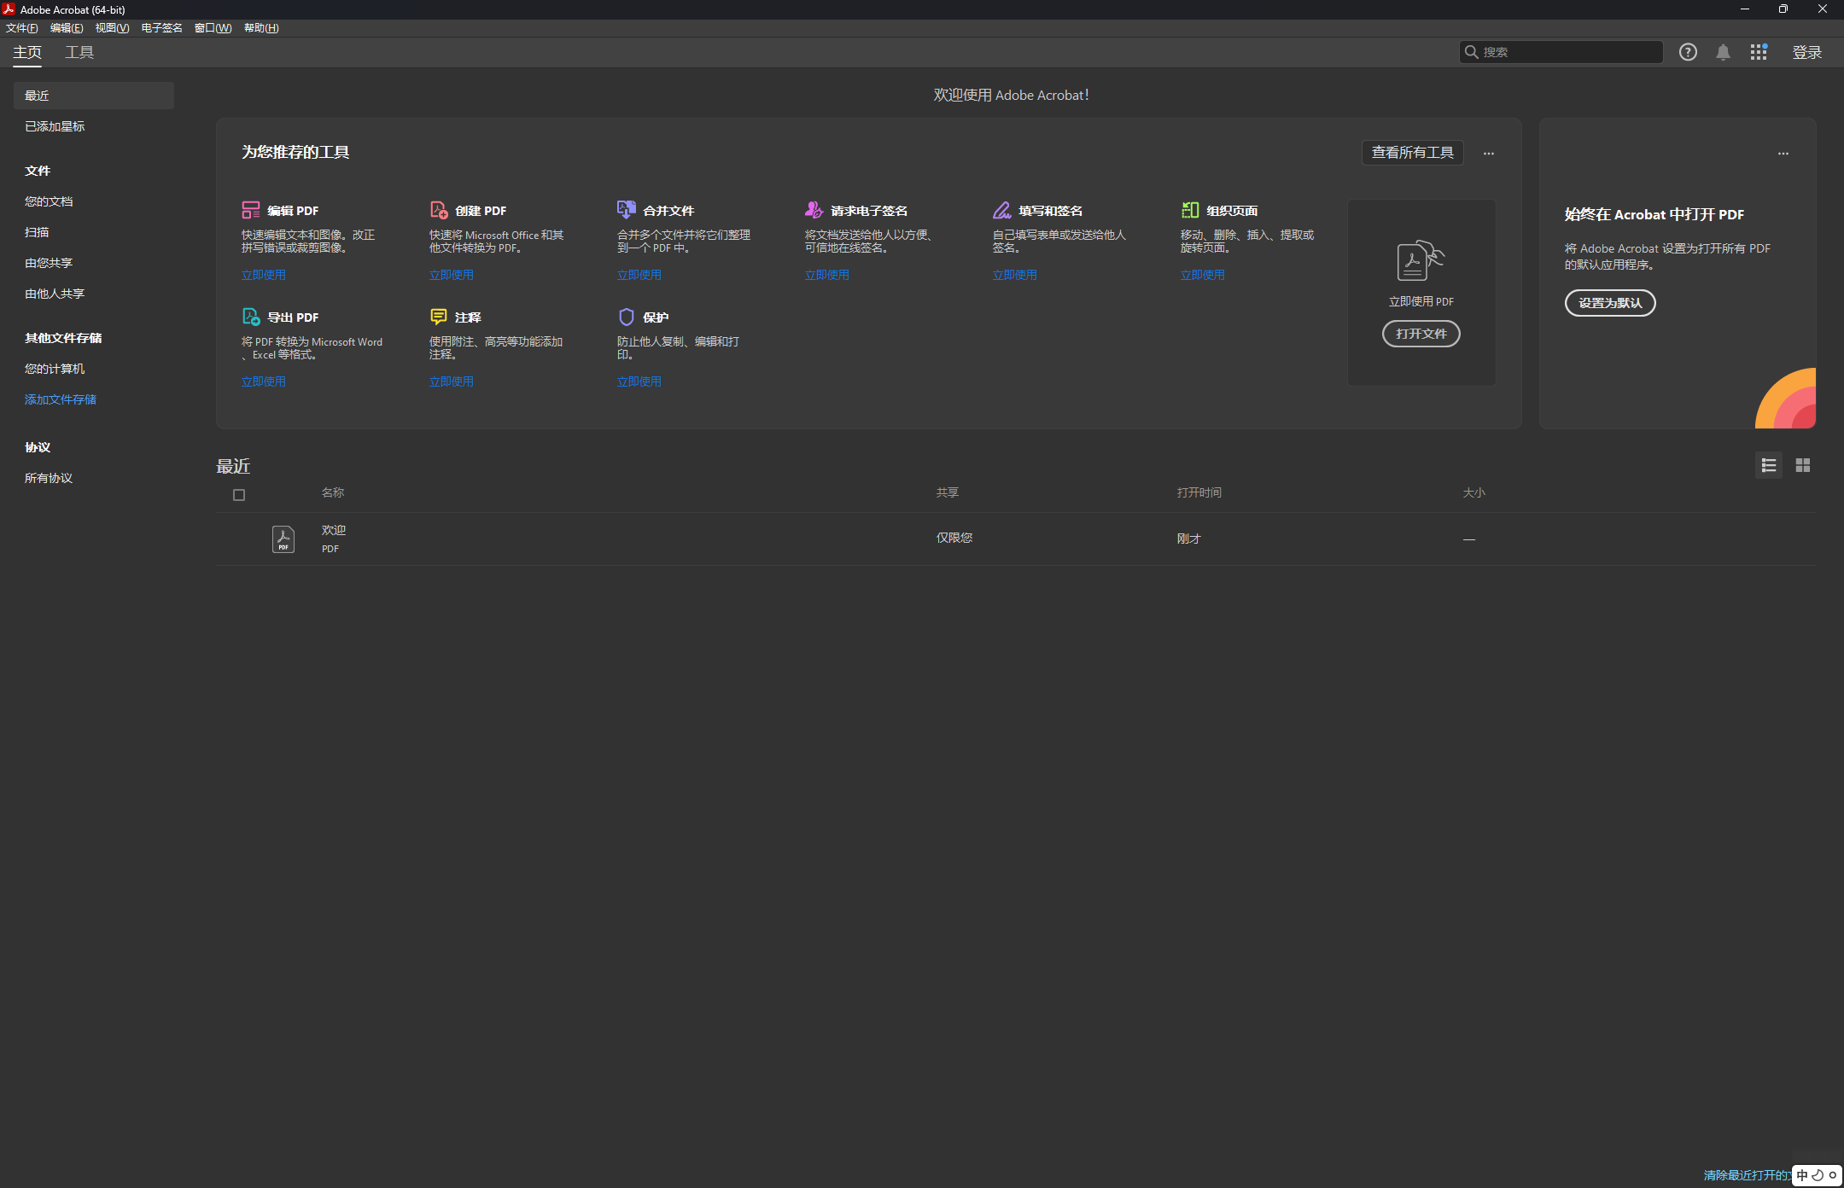Open the 窗口(W) menu
This screenshot has width=1844, height=1188.
(x=213, y=28)
